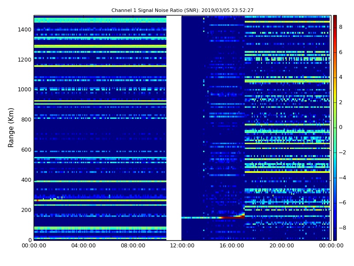Click the 'Range (Km)' y-axis label
The image size is (354, 266).
[x=11, y=128]
